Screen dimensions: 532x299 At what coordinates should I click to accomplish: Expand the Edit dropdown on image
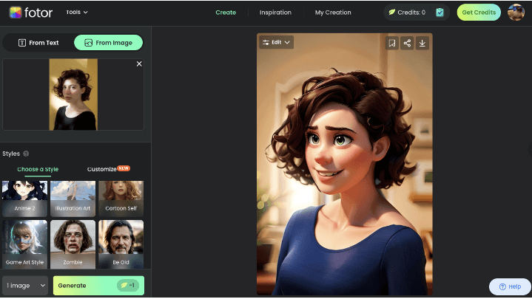(x=276, y=42)
